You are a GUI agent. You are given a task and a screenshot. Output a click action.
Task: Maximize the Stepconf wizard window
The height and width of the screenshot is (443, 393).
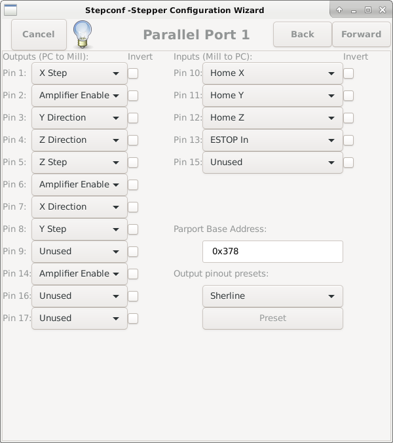368,10
